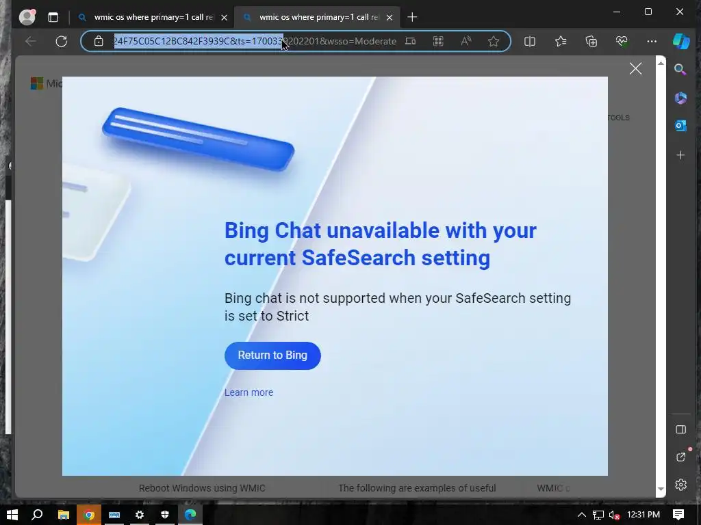Open Outlook sidebar icon
The width and height of the screenshot is (701, 525).
click(x=680, y=126)
